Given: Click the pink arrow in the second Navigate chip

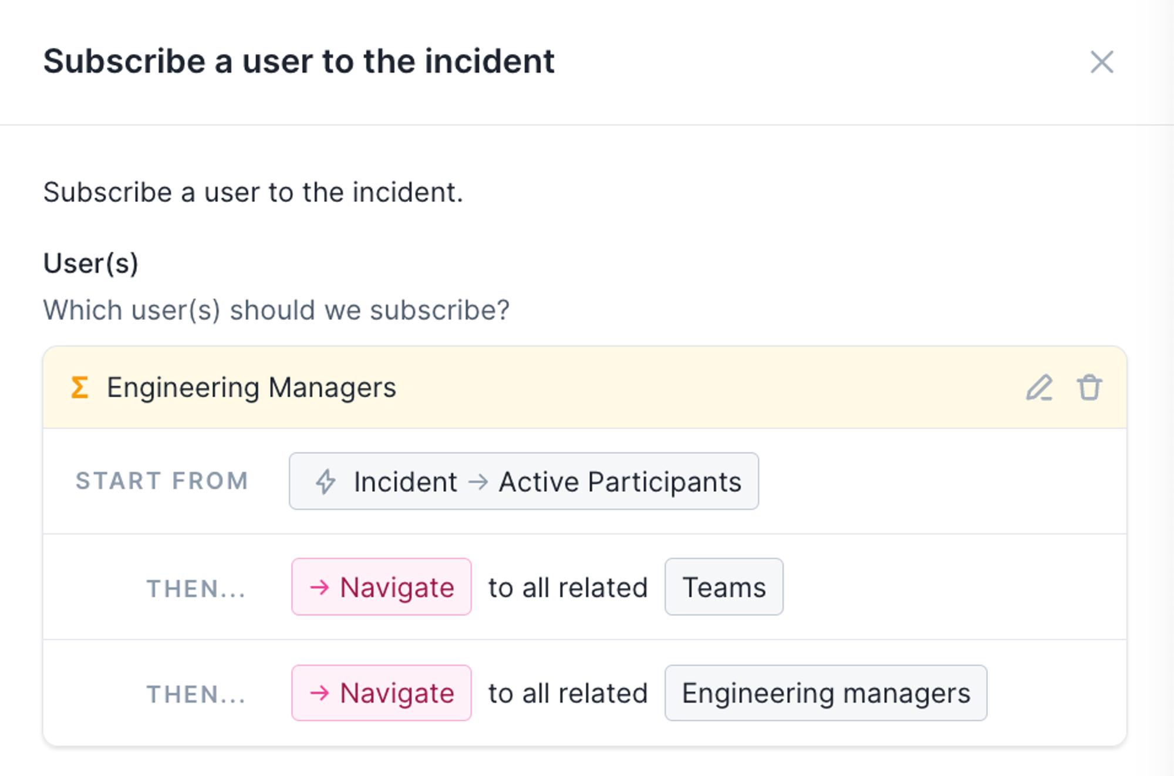Looking at the screenshot, I should tap(320, 693).
